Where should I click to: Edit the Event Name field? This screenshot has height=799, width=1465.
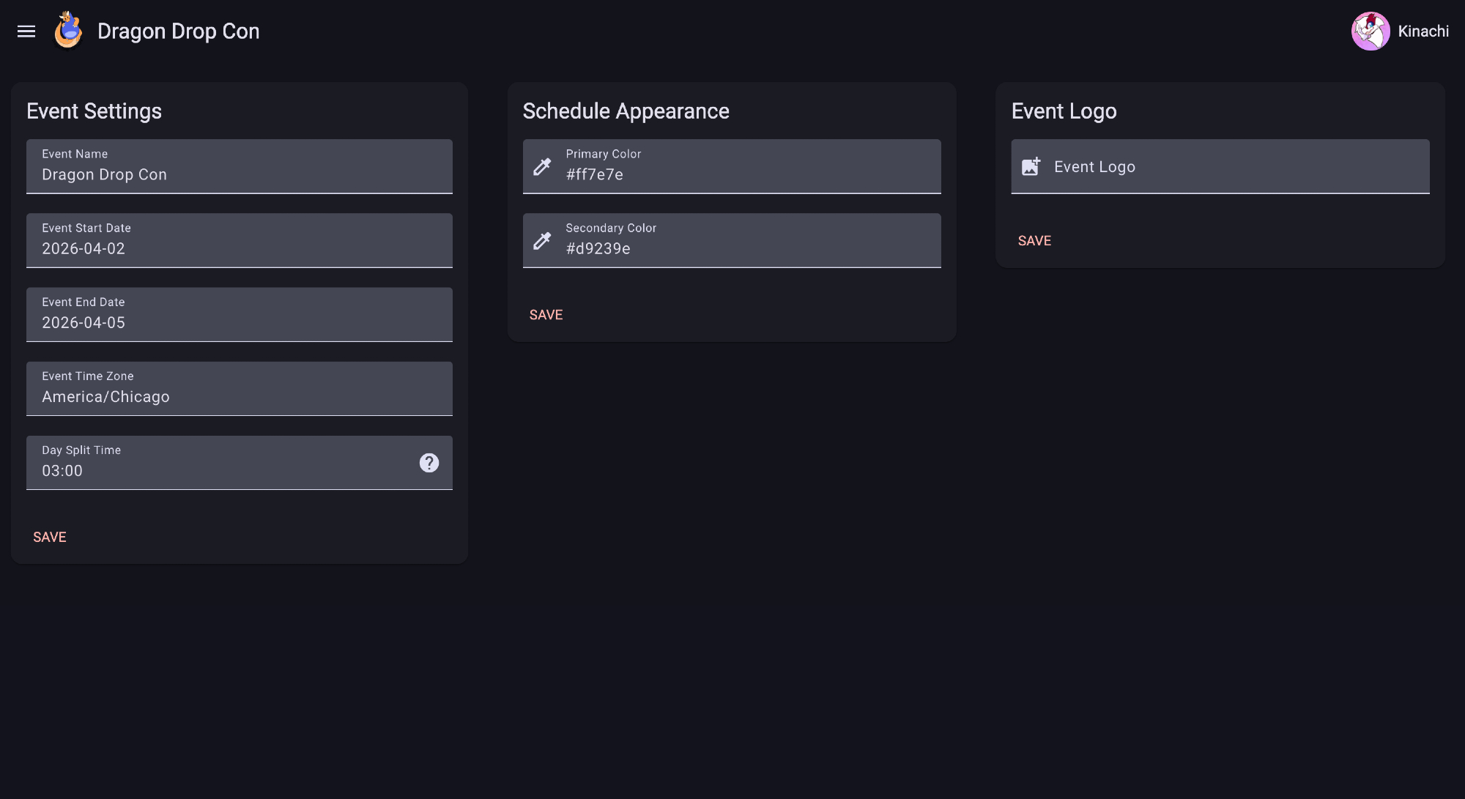coord(239,174)
